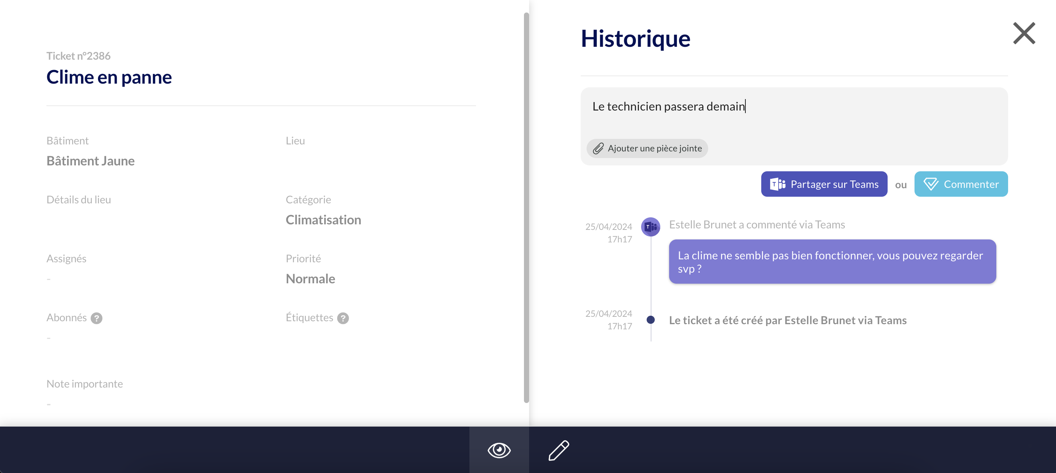Click the ticket creation timeline dot

(x=650, y=320)
